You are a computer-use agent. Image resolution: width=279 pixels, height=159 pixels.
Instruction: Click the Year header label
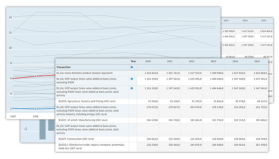[133, 61]
